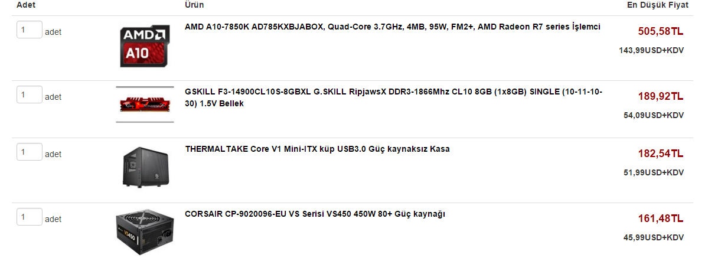Focus the quantity field for AMD A10-7850K

[x=30, y=30]
